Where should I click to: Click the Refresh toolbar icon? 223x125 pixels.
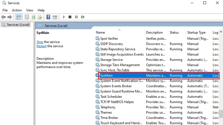33,17
